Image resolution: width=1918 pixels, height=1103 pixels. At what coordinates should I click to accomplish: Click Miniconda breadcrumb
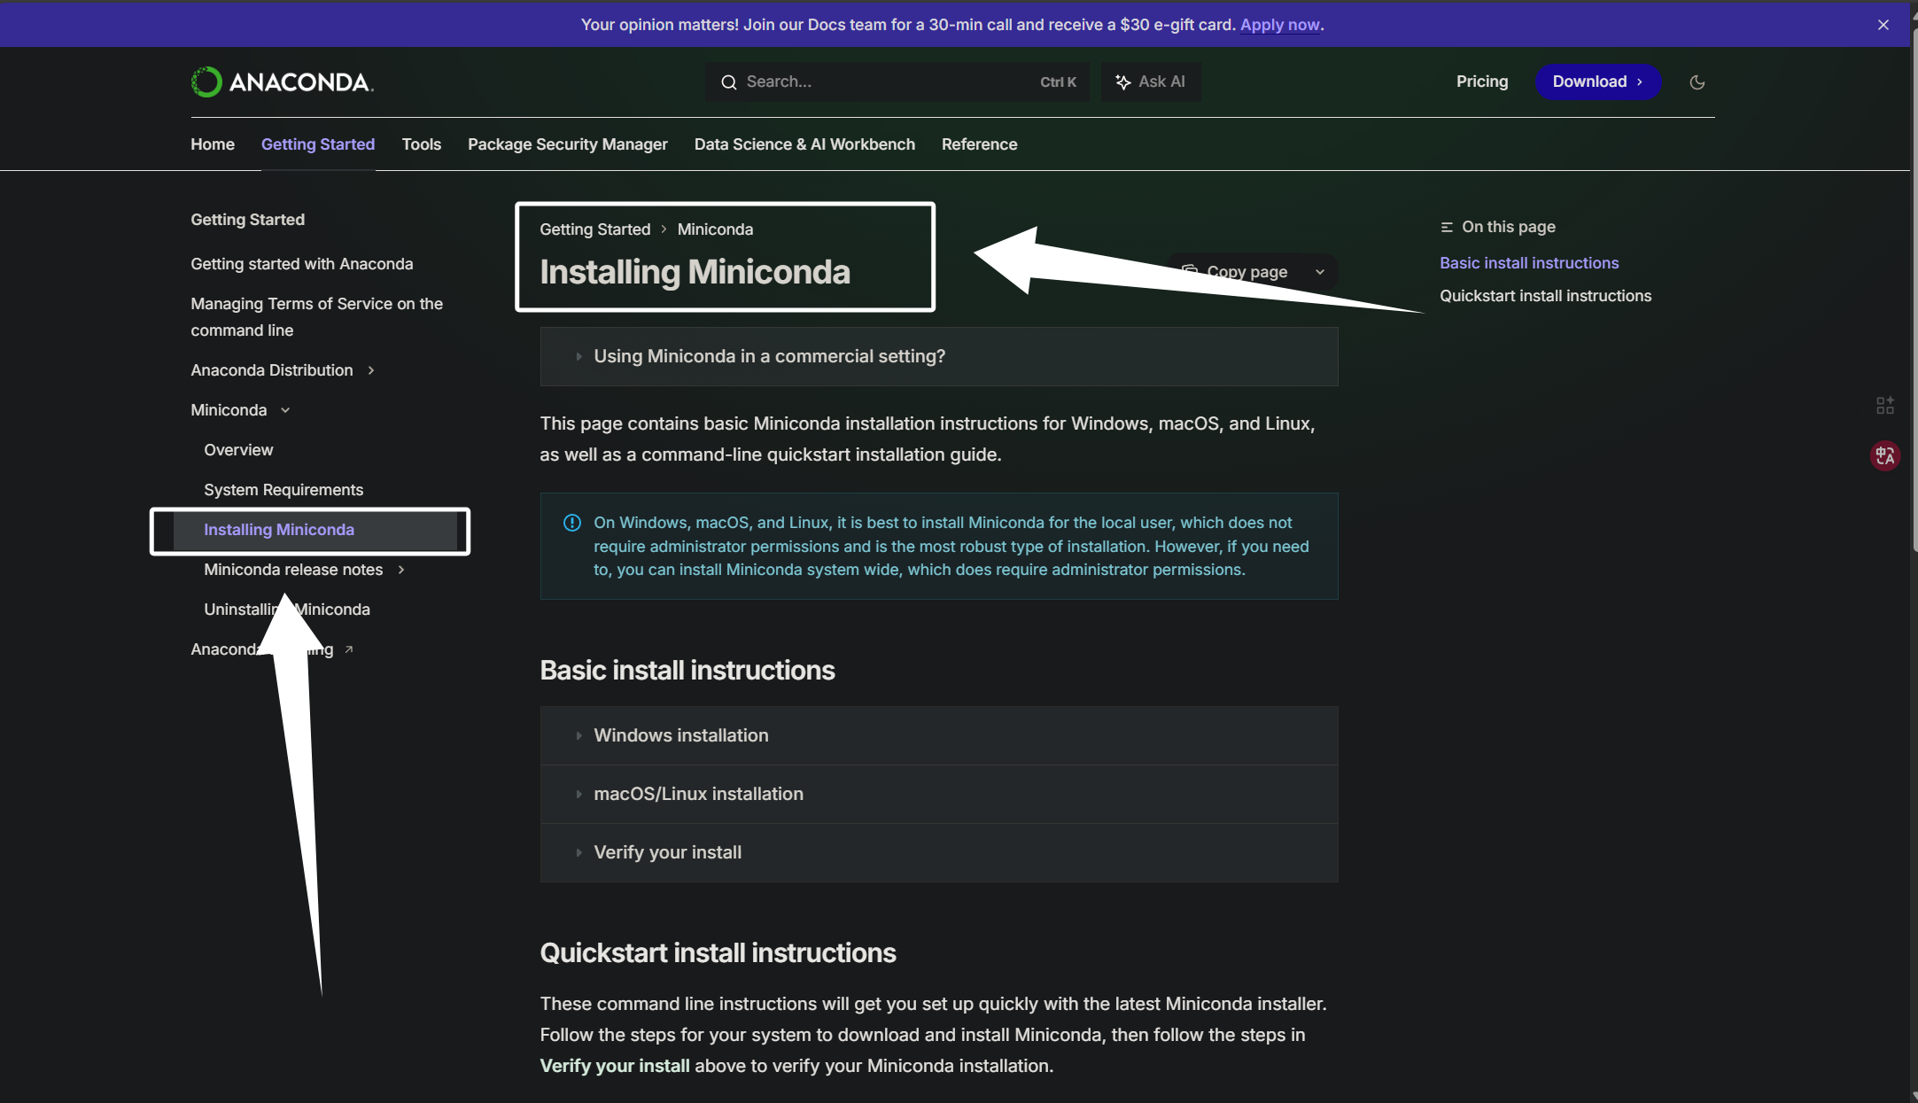tap(715, 229)
